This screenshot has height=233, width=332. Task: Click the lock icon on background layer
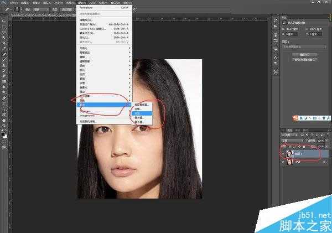coord(324,162)
